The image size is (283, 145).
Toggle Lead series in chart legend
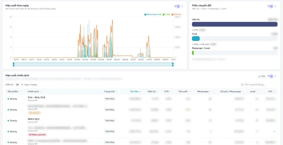tap(166, 14)
